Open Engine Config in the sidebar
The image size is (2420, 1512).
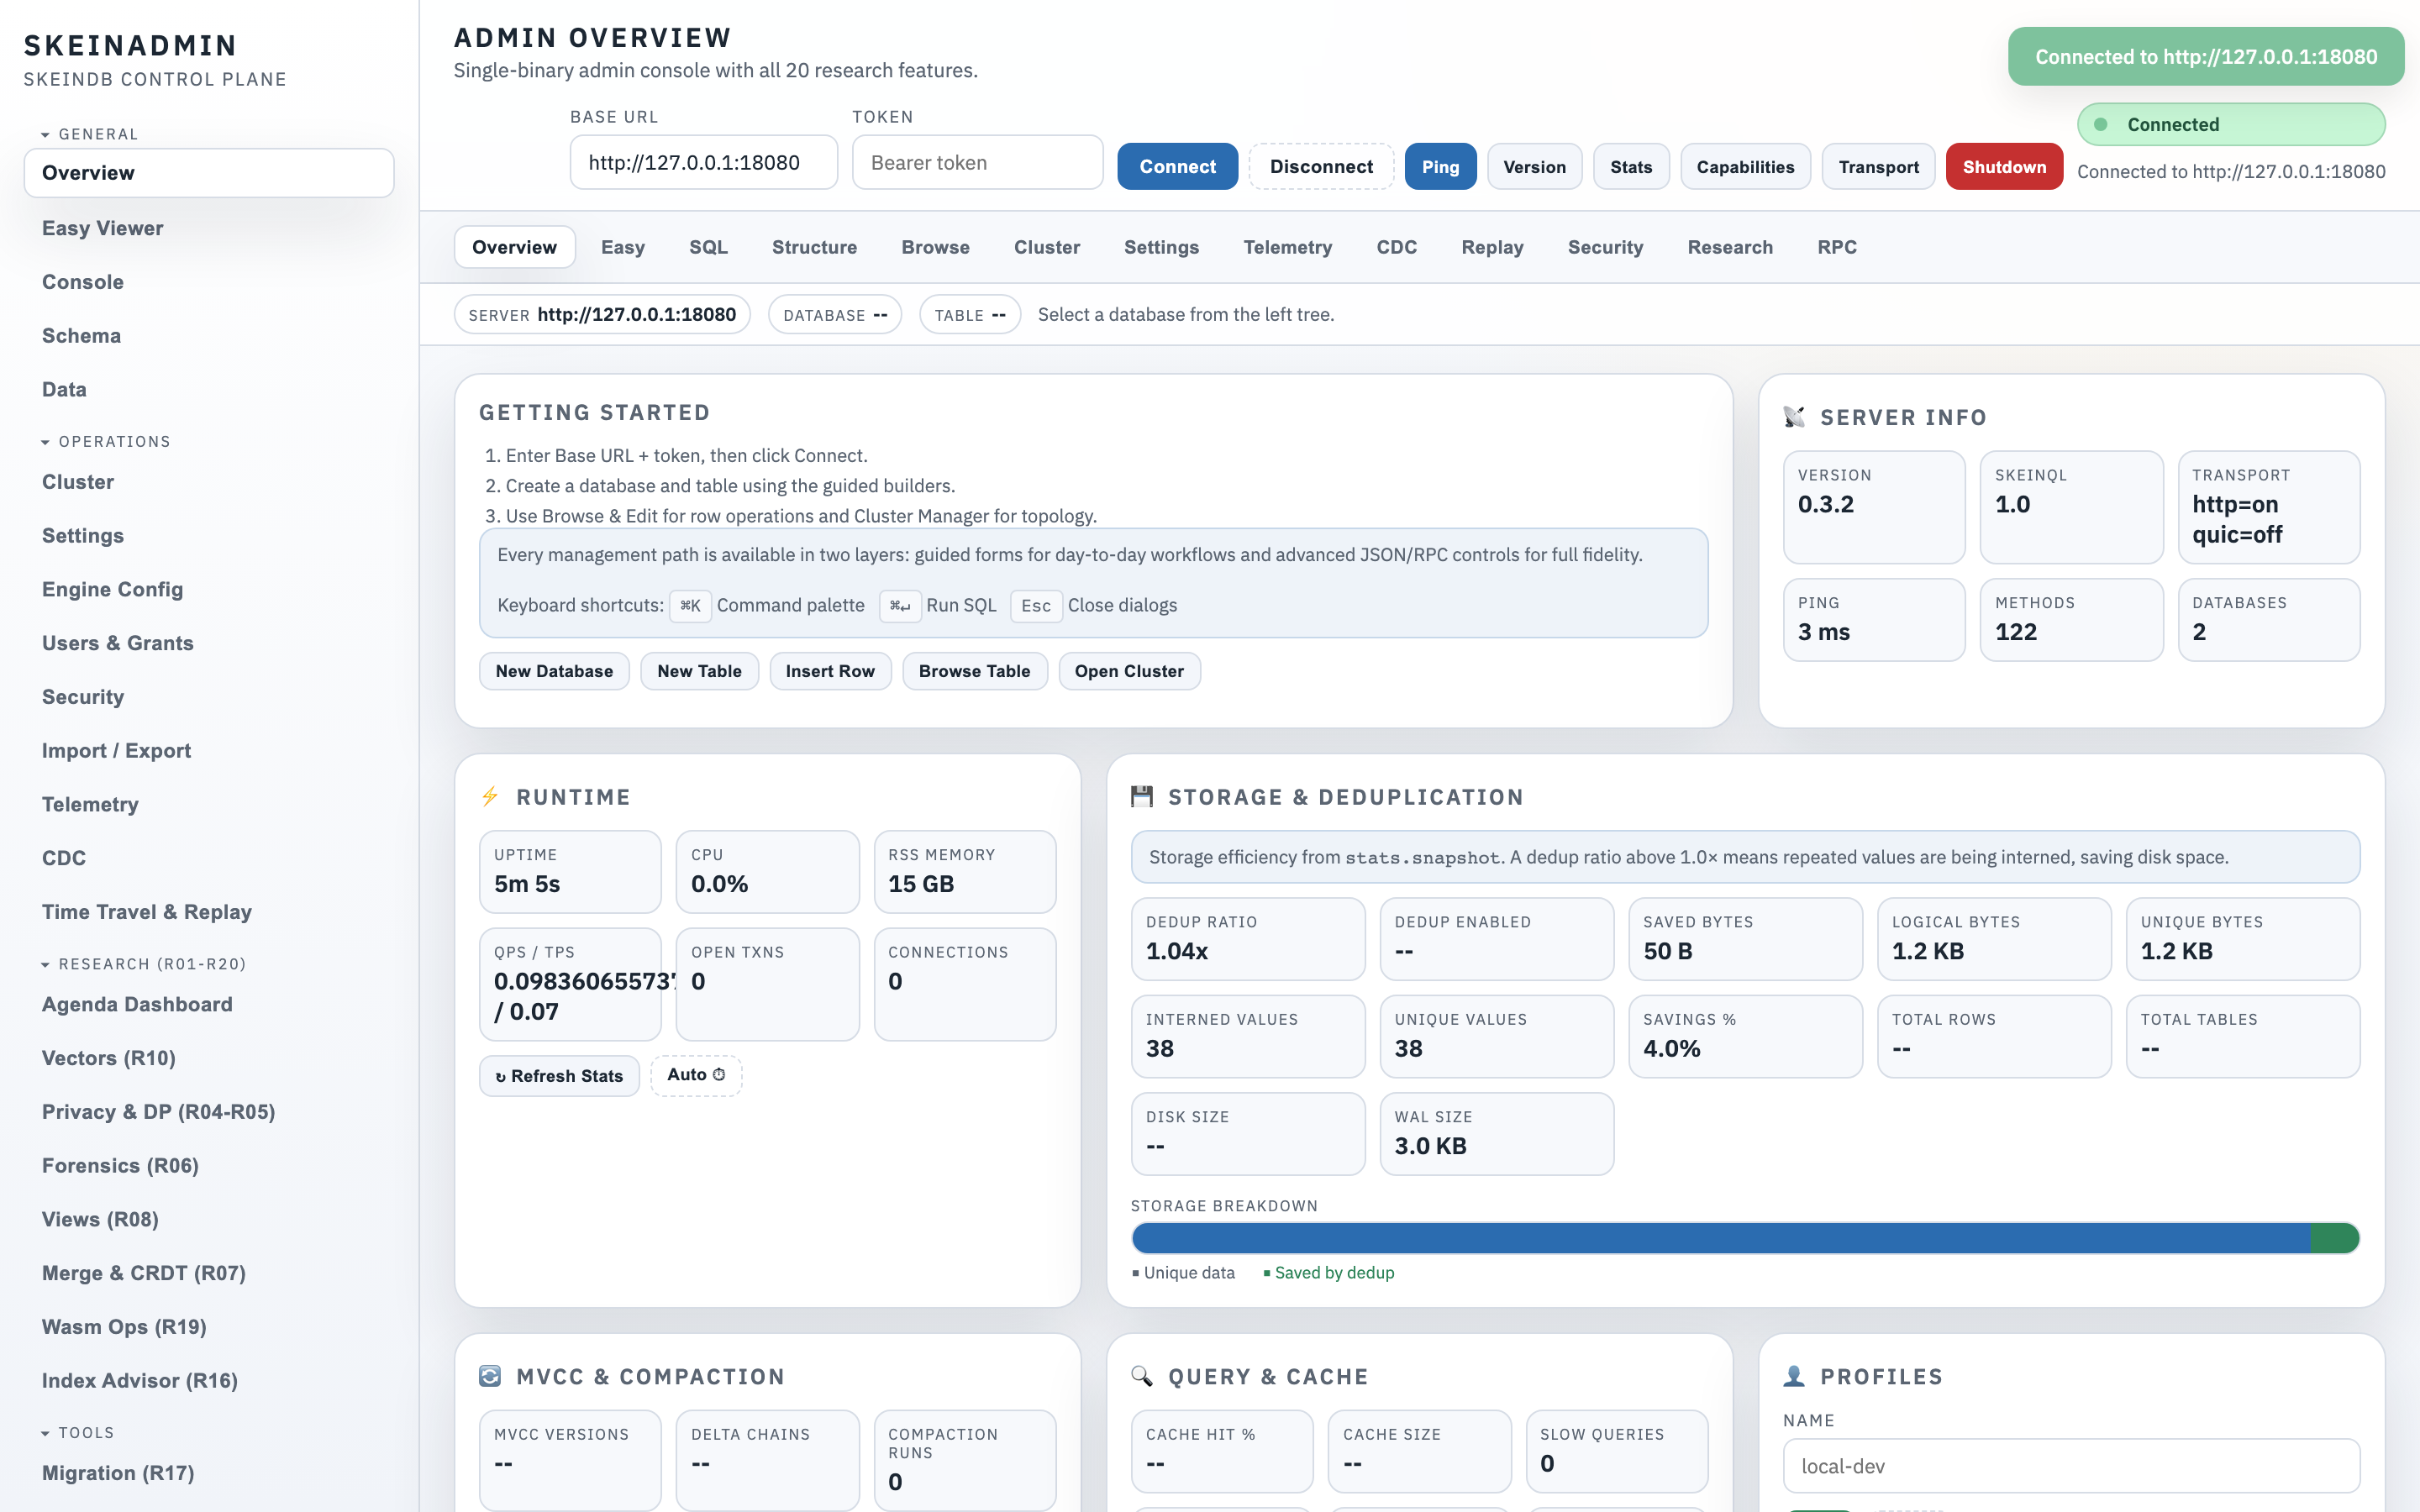[x=208, y=589]
